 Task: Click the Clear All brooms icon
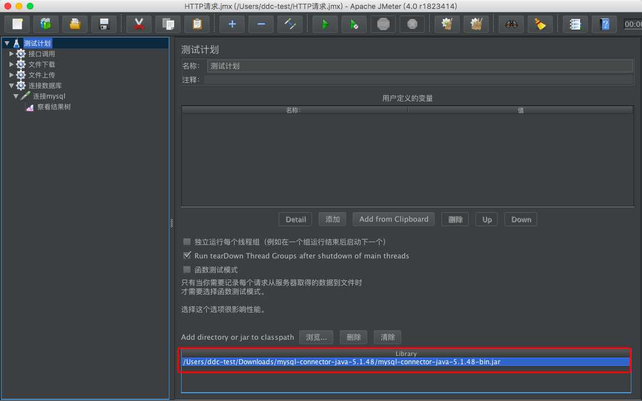click(476, 24)
